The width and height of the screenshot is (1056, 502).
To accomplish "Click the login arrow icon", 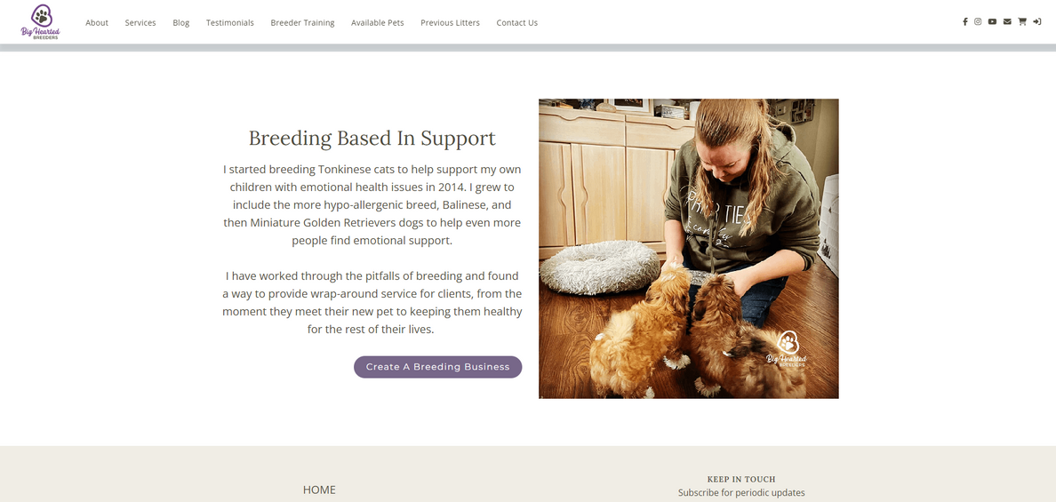I will point(1037,21).
